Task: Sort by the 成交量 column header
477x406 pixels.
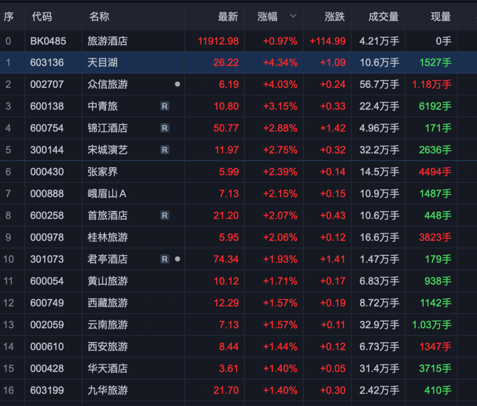Action: [x=383, y=17]
